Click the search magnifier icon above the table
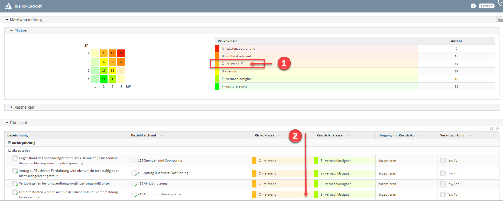The width and height of the screenshot is (503, 201). (x=492, y=129)
